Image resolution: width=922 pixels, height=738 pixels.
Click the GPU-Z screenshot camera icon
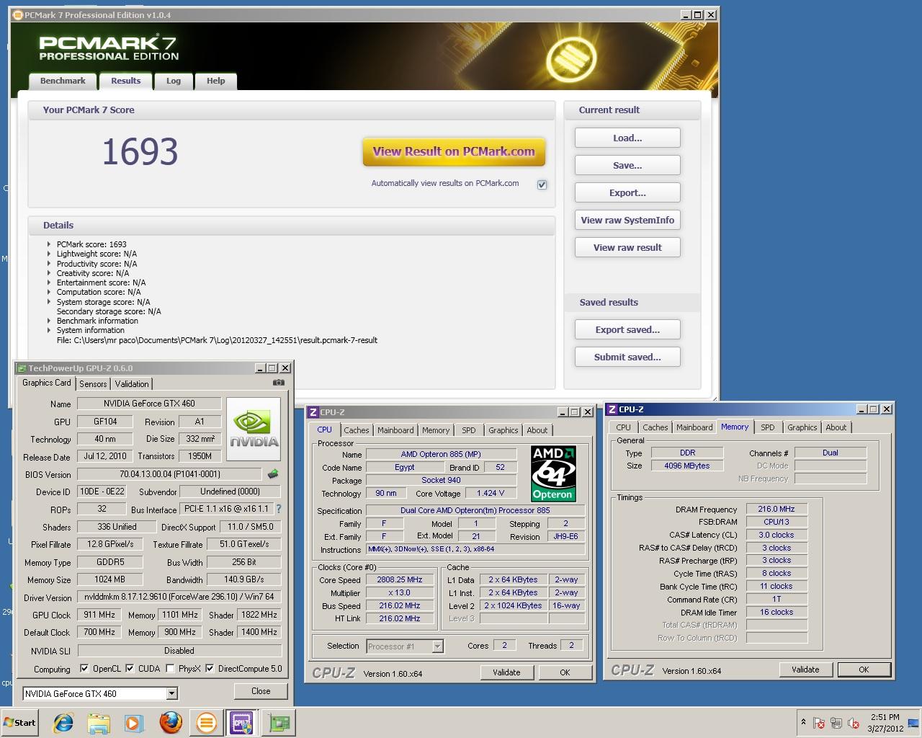pos(279,383)
